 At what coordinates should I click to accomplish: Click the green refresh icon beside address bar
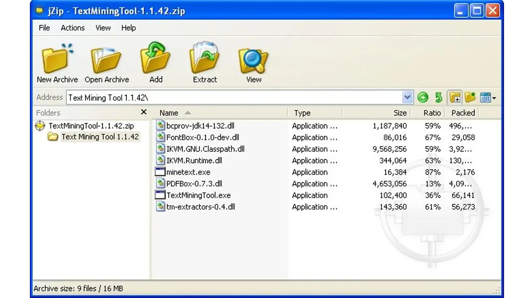click(438, 97)
